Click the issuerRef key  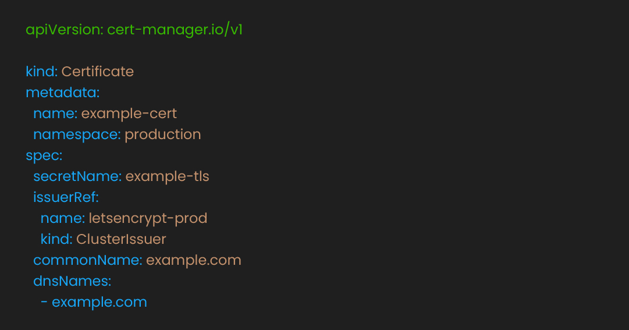click(x=66, y=197)
